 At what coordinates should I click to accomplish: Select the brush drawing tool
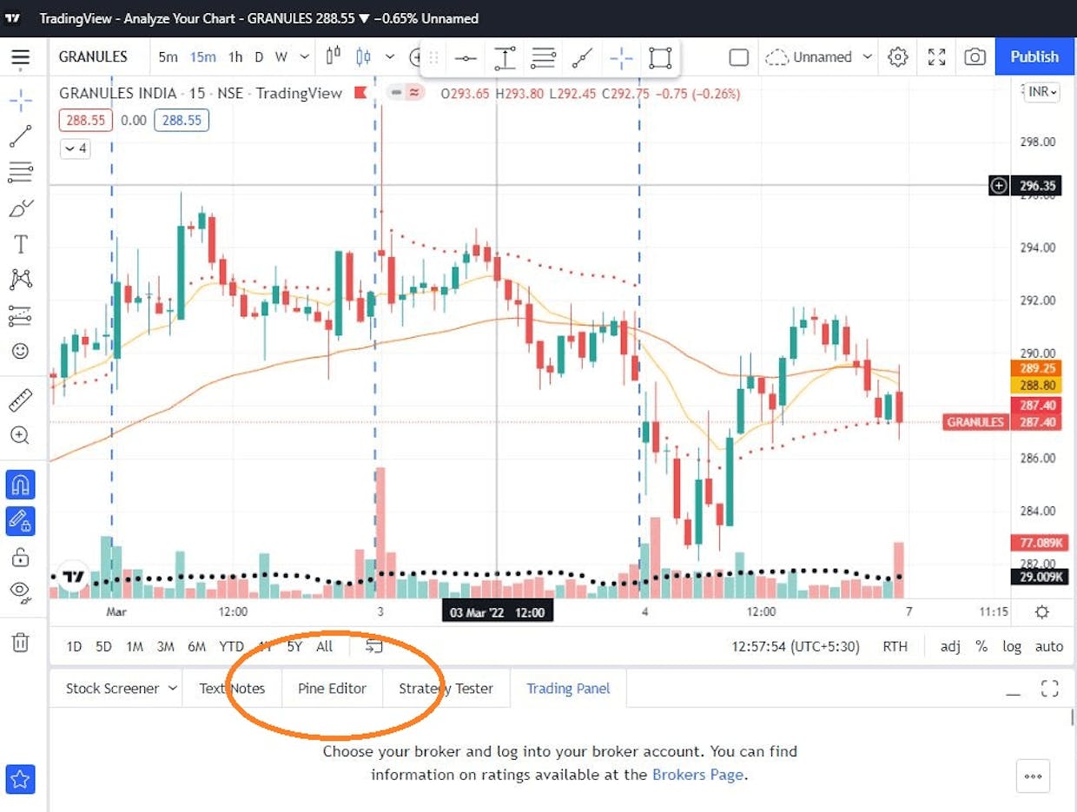coord(20,208)
